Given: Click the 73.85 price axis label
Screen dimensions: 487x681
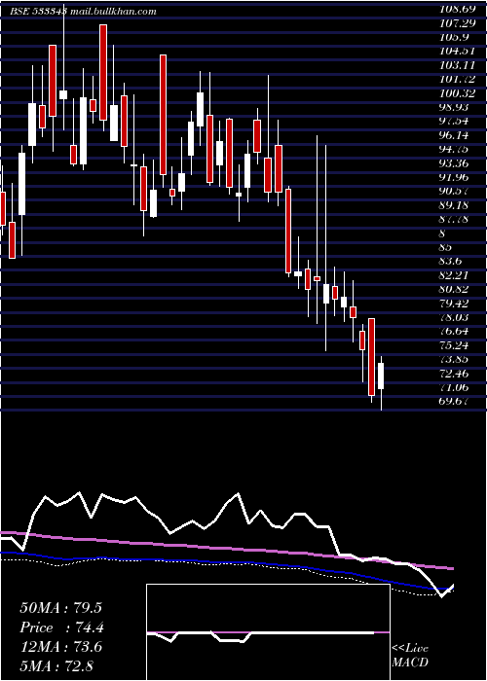Looking at the screenshot, I should tap(454, 360).
